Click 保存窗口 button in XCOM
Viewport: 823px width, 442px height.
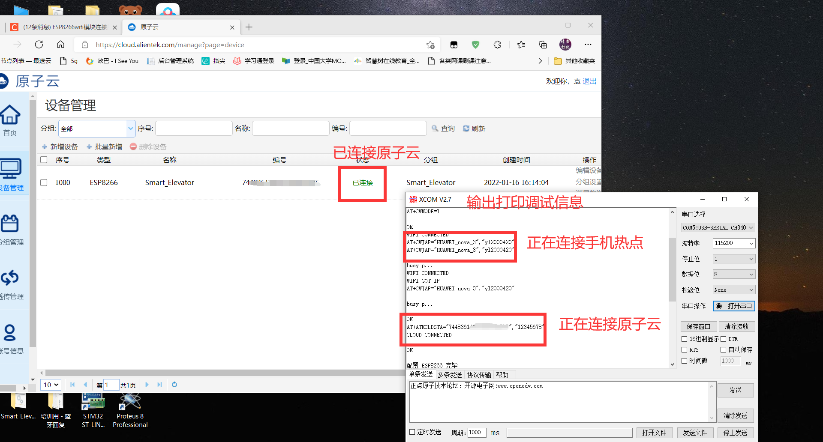point(698,327)
